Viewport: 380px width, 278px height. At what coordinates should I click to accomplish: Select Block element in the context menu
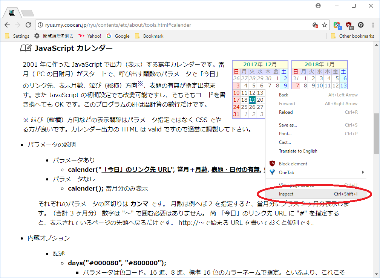point(293,164)
